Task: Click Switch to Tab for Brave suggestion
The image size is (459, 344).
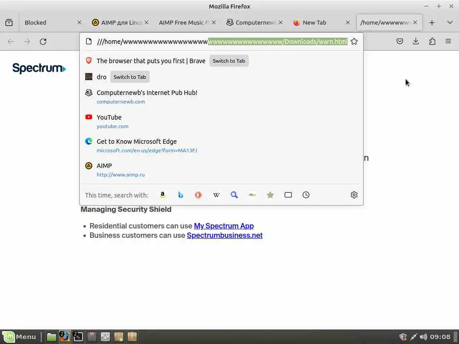Action: tap(229, 61)
